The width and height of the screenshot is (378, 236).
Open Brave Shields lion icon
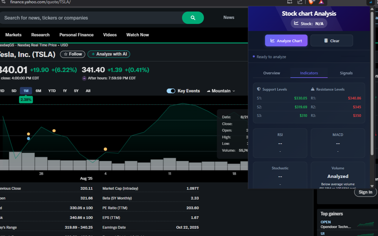[311, 2]
